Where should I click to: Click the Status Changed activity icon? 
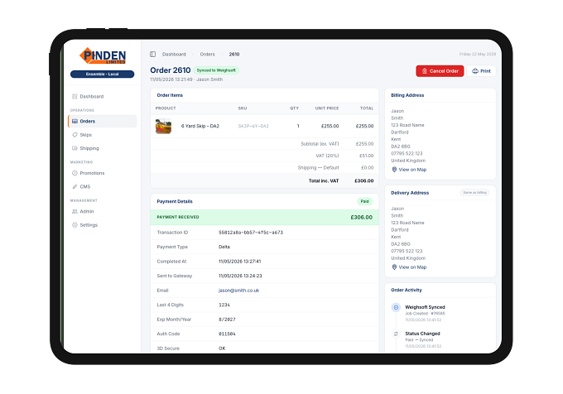click(396, 334)
